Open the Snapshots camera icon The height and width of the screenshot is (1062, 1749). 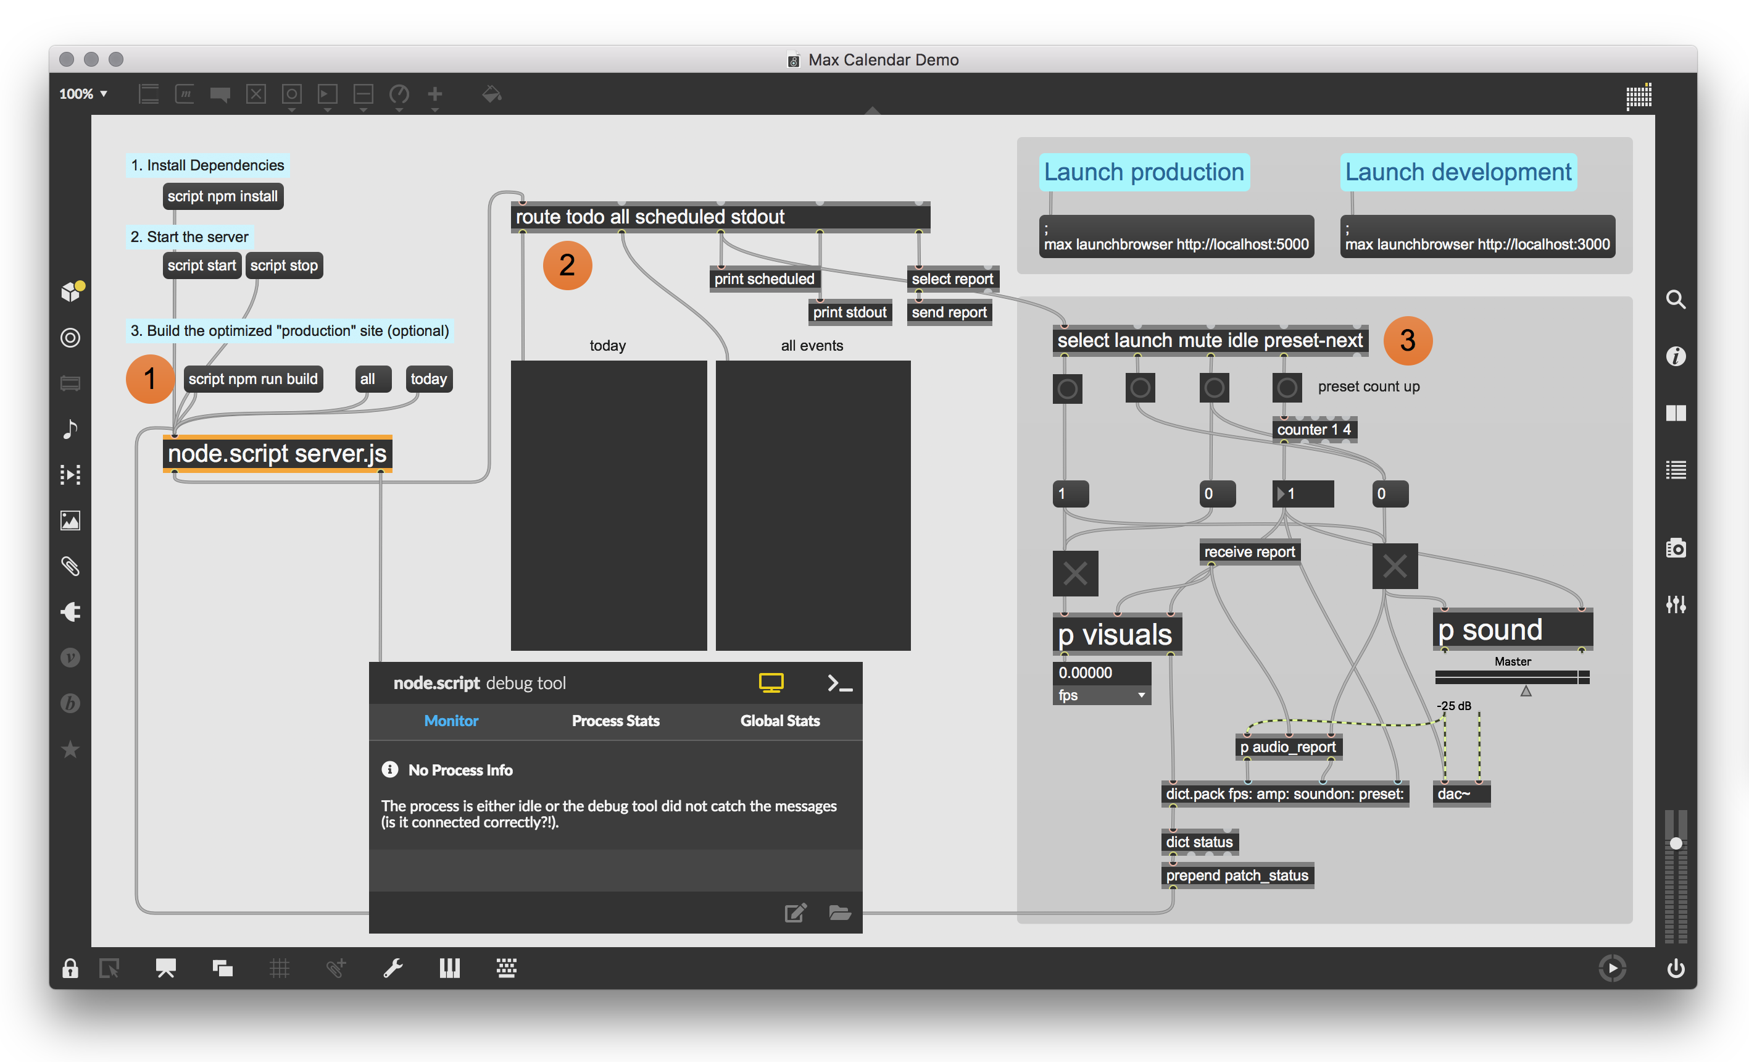[x=1675, y=548]
